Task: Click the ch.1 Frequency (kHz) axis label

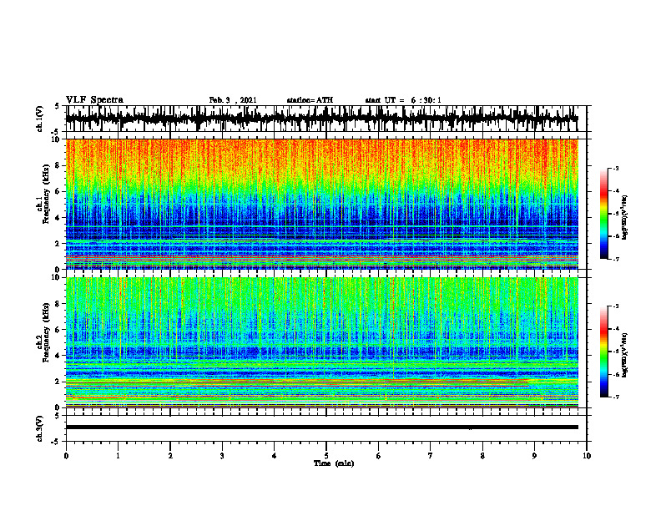Action: click(x=43, y=194)
